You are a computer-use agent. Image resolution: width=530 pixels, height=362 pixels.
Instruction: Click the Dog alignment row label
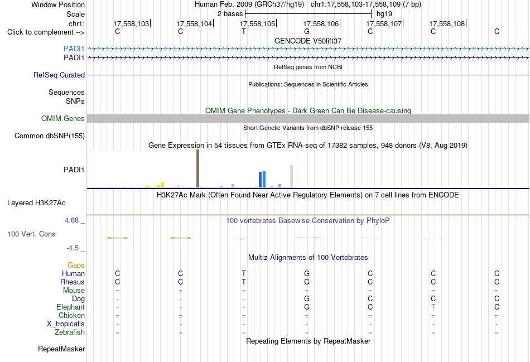pyautogui.click(x=79, y=299)
